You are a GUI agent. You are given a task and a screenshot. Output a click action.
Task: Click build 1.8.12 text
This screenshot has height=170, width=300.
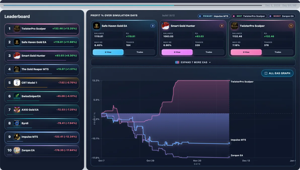click(169, 16)
